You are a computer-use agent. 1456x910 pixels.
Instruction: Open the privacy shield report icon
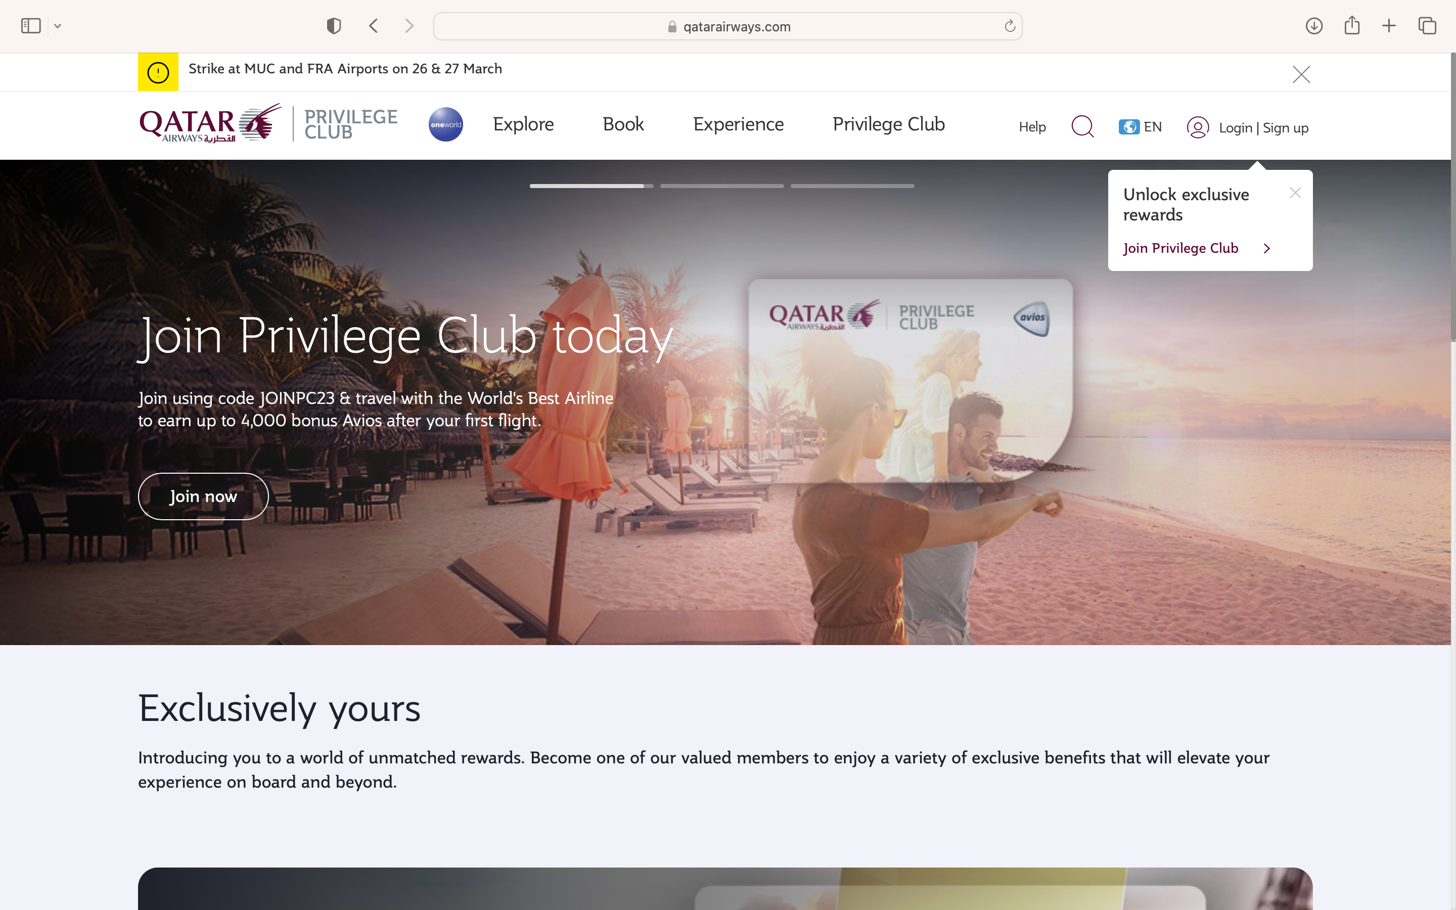(x=334, y=26)
